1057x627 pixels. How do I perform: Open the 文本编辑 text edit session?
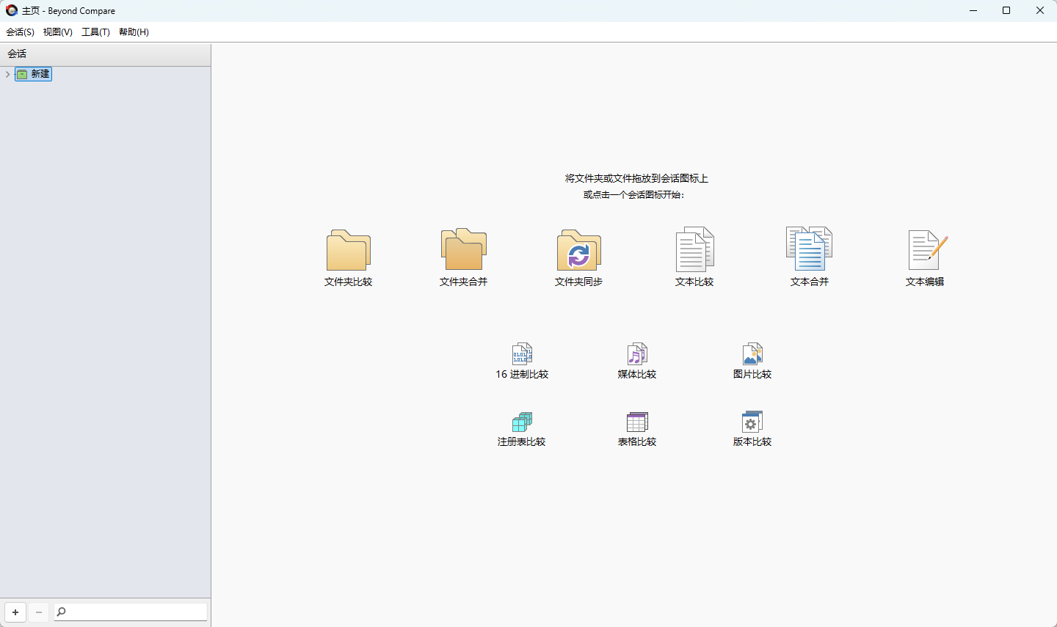(925, 257)
